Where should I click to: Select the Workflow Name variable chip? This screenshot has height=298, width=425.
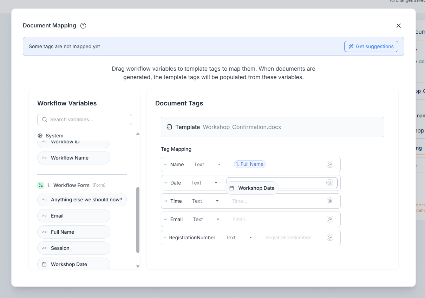74,158
